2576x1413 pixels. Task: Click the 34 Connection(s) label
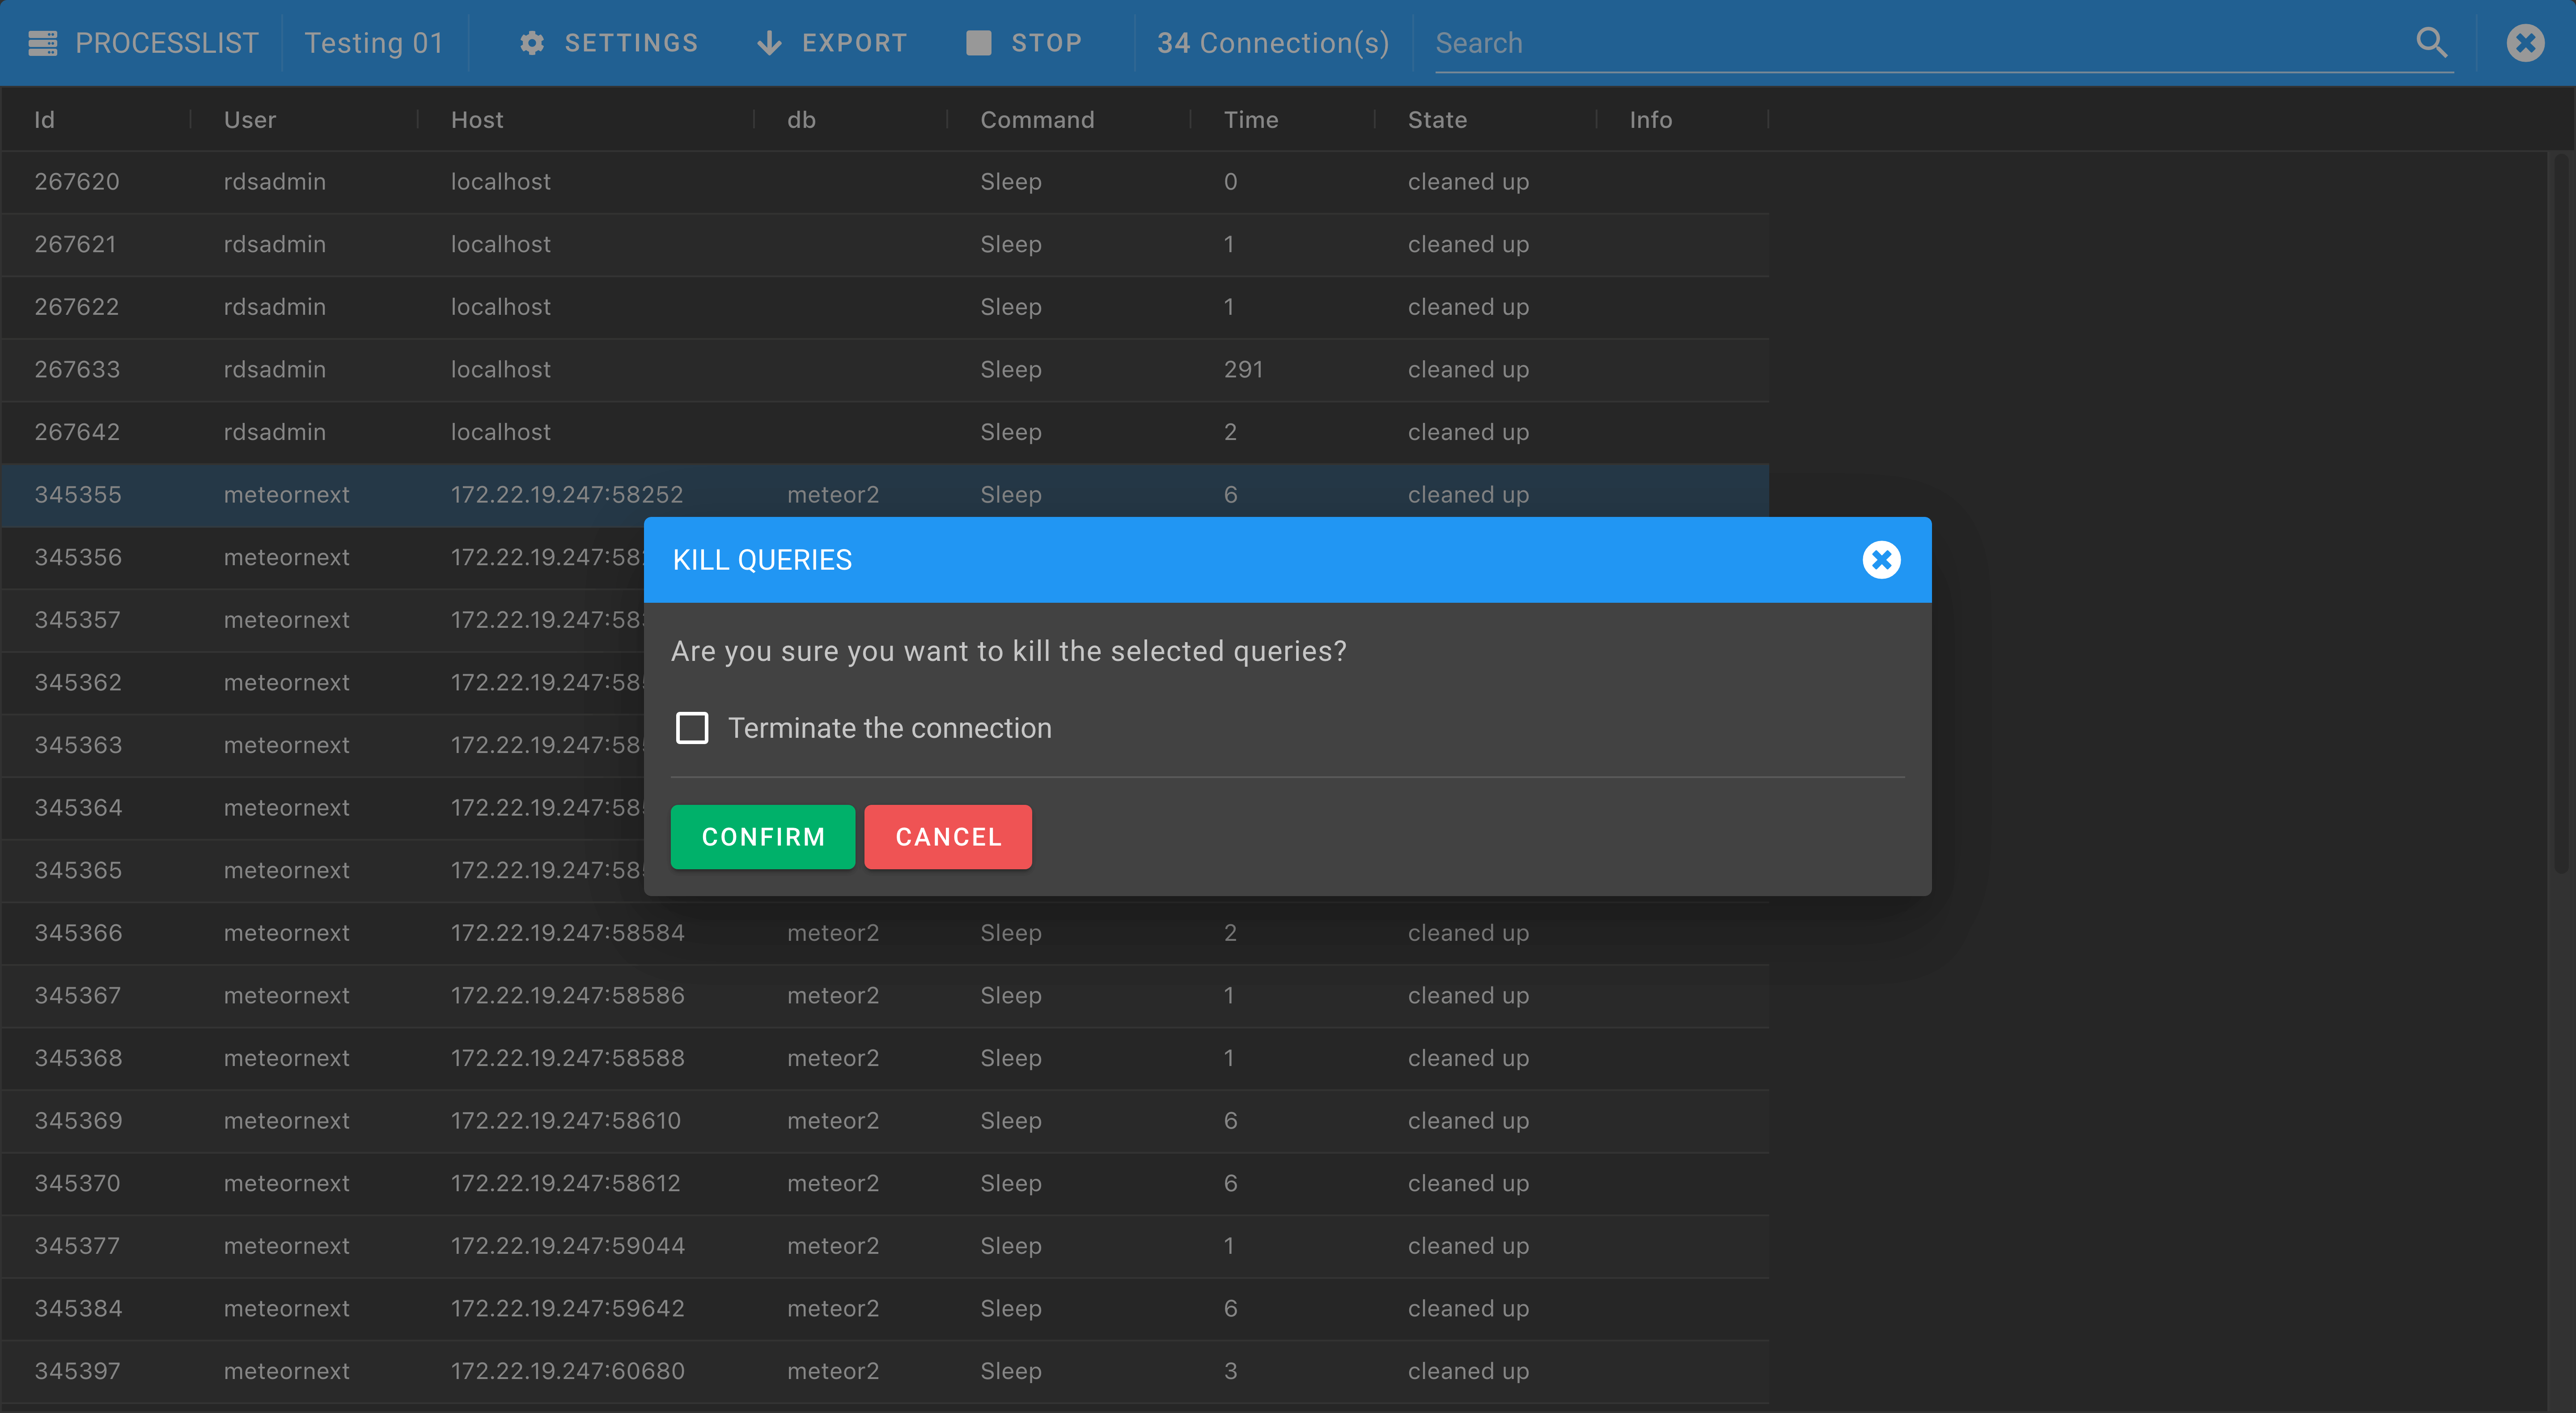click(x=1273, y=43)
